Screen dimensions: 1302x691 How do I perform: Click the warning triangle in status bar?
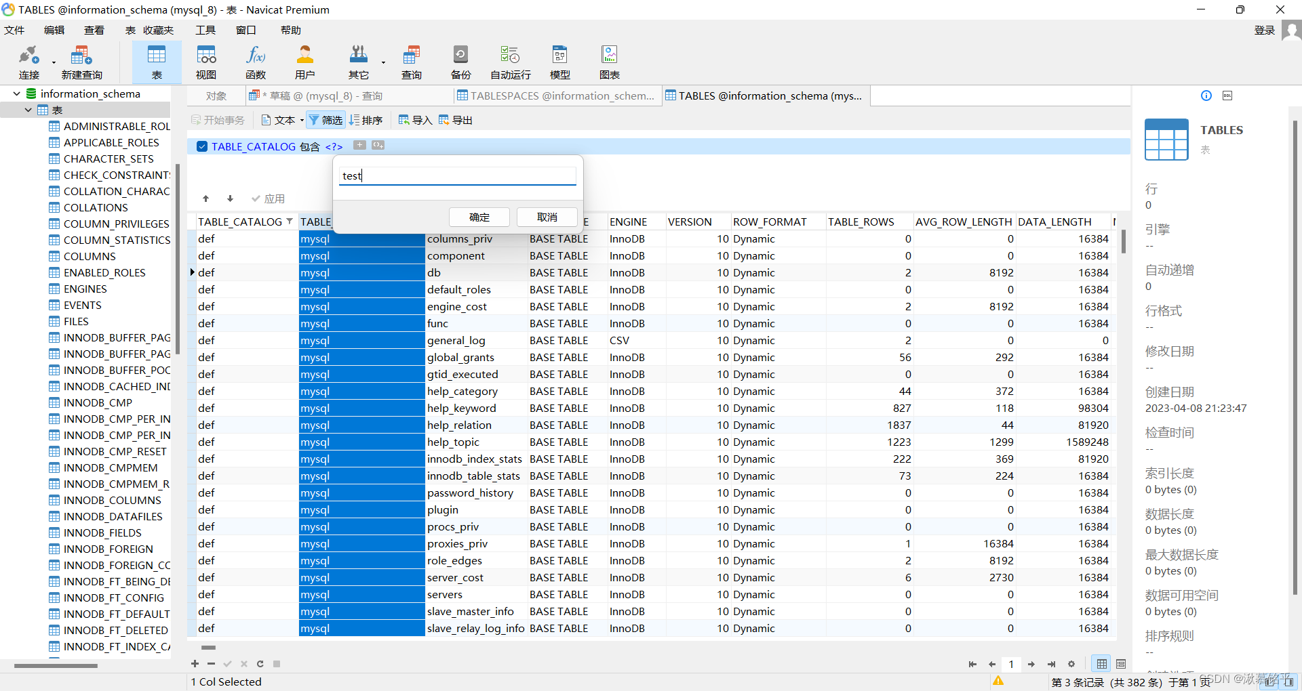click(x=998, y=681)
